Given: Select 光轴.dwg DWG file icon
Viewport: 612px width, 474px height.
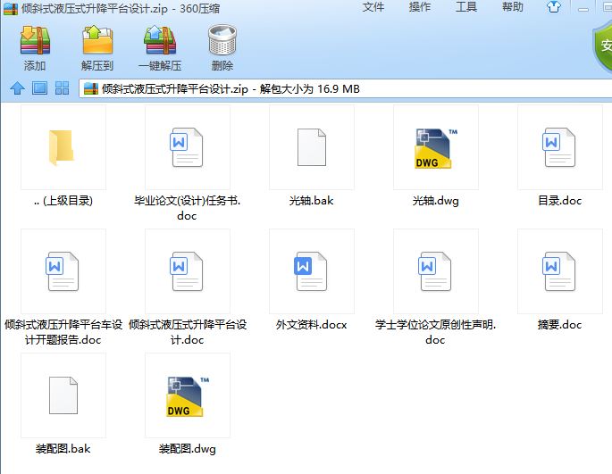Looking at the screenshot, I should coord(436,148).
